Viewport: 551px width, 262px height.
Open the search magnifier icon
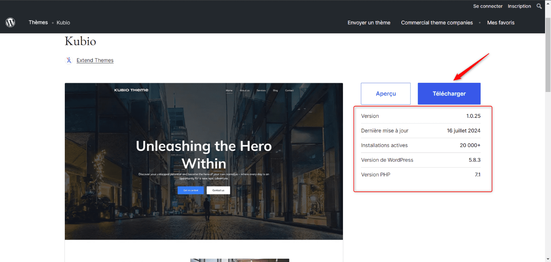point(539,6)
